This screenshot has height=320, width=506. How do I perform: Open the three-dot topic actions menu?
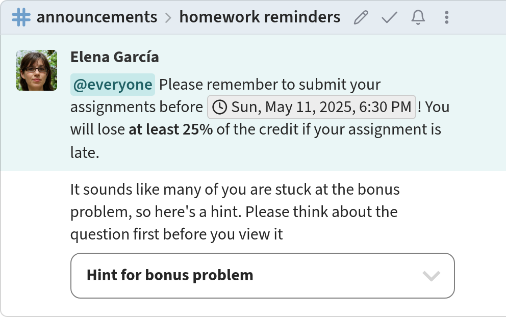(x=447, y=17)
